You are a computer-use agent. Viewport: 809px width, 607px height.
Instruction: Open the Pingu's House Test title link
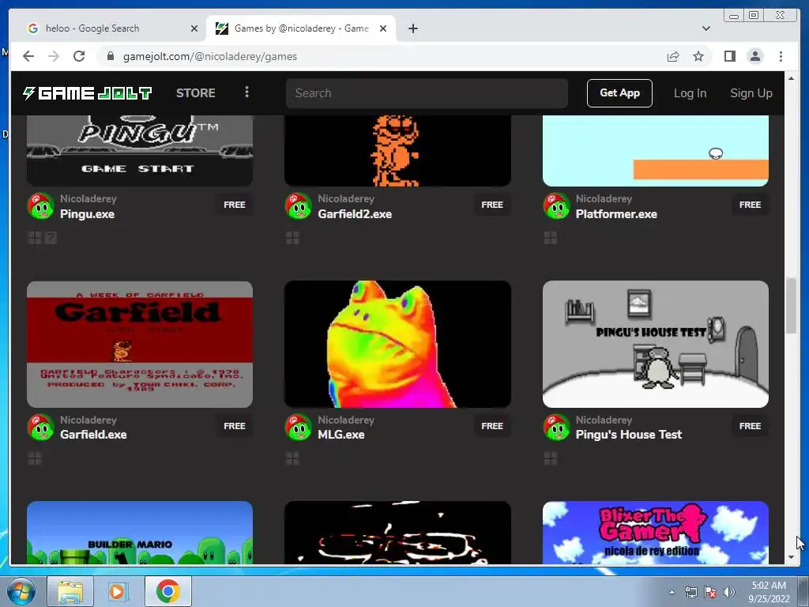pyautogui.click(x=628, y=435)
